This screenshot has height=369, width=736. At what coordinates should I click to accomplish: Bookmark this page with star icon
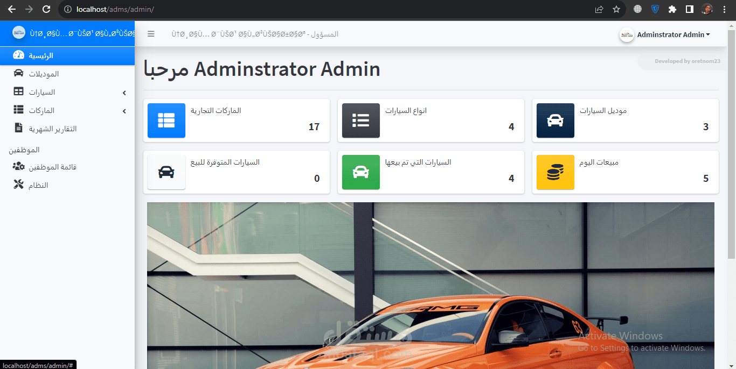[x=616, y=9]
